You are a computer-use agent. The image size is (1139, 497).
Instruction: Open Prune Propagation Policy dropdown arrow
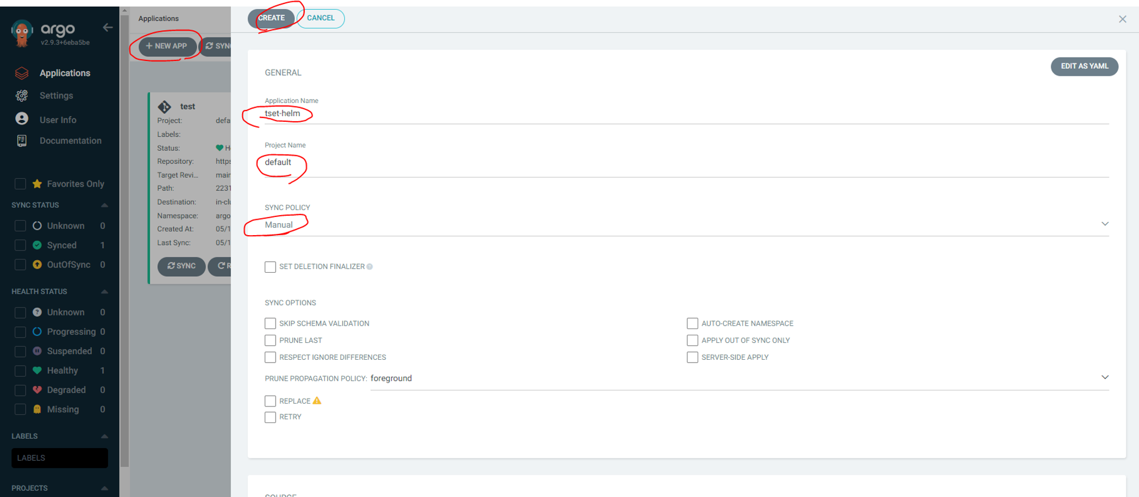[x=1105, y=377]
